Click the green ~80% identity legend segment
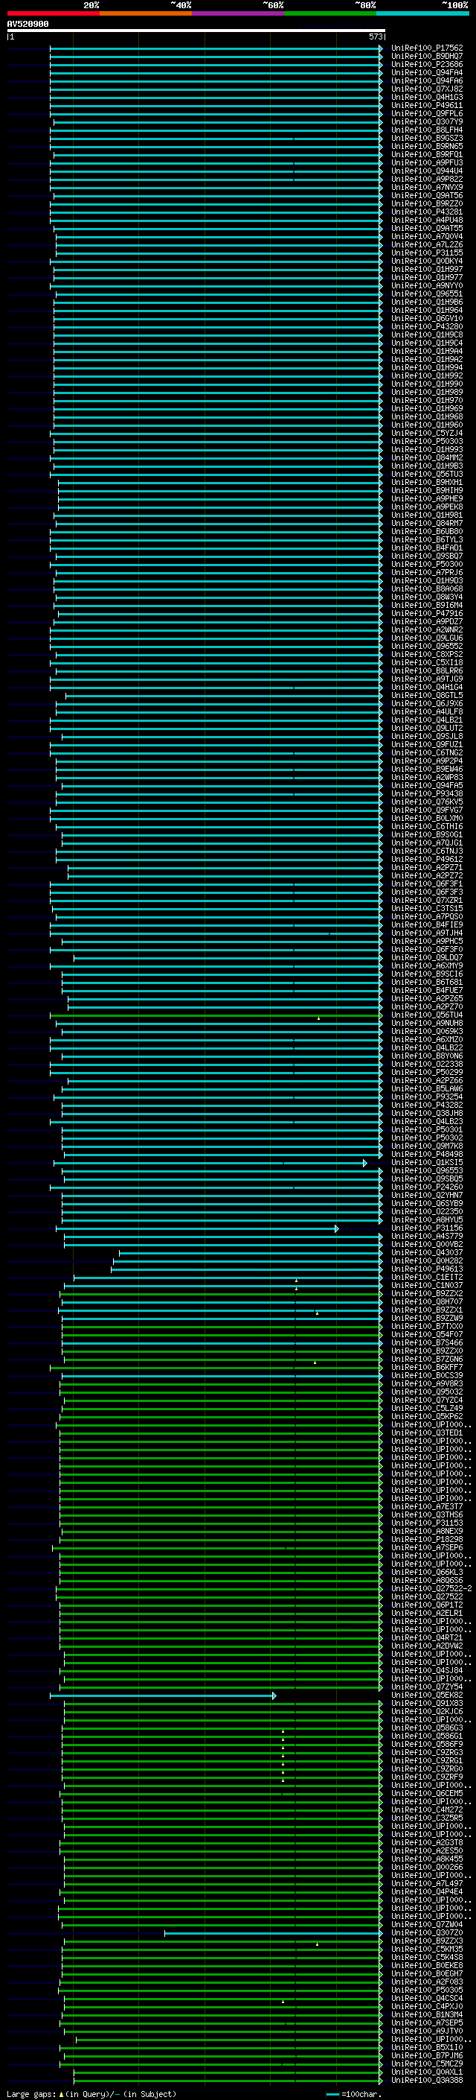The width and height of the screenshot is (476, 2100). point(329,13)
